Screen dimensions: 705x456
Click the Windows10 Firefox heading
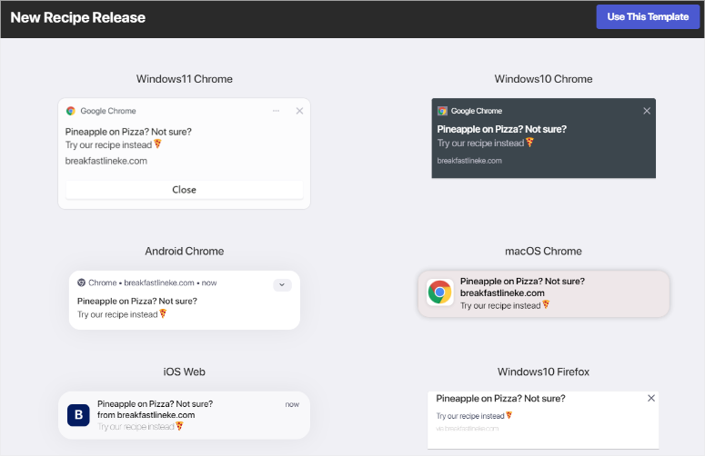543,372
